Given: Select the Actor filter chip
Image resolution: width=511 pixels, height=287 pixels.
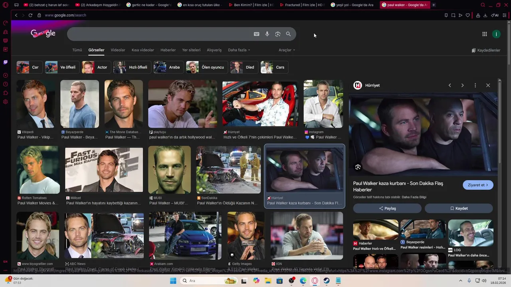Looking at the screenshot, I should (x=96, y=67).
